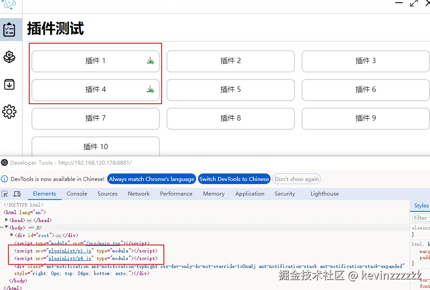Image resolution: width=430 pixels, height=290 pixels.
Task: Click the info icon in DevTools banner
Action: point(4,179)
